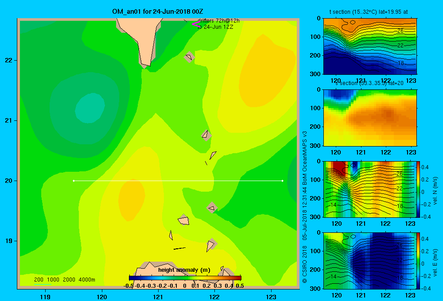Click latitude tick 22 on the main map
Viewport: 443px width, 301px height.
click(x=9, y=60)
